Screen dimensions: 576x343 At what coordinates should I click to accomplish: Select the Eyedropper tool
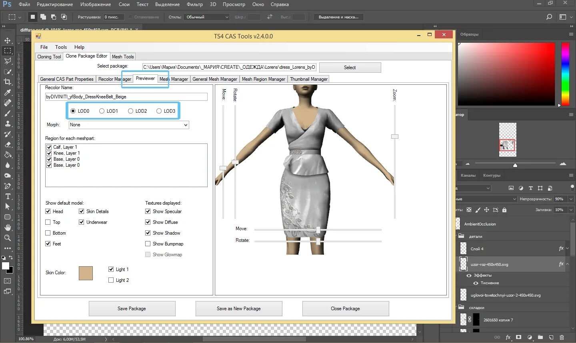[x=8, y=92]
